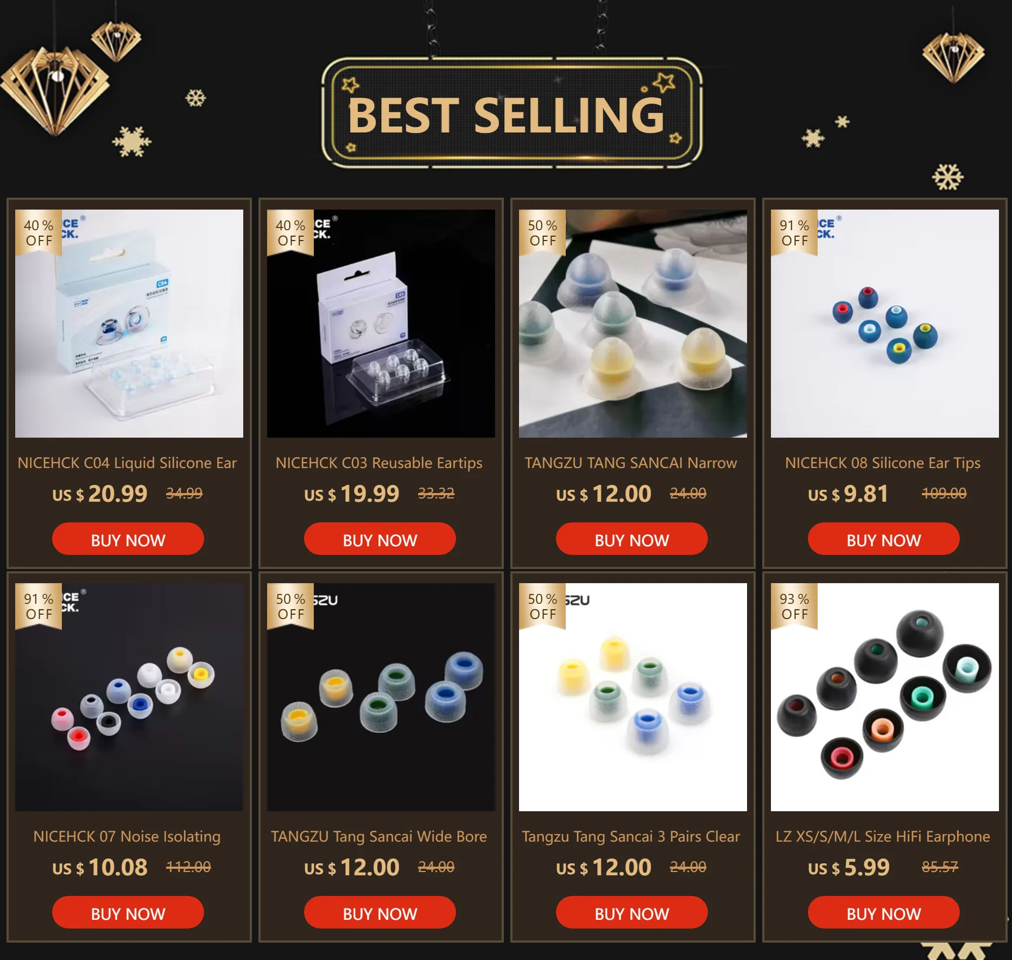Screen dimensions: 1012x960
Task: Open the NICEHCK C03 black-background product image
Action: (x=381, y=324)
